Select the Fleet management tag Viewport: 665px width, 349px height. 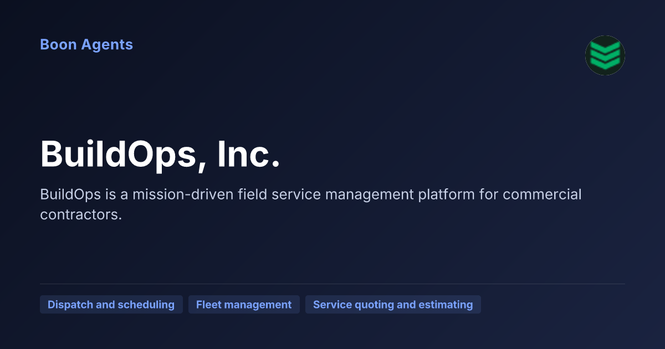point(244,304)
